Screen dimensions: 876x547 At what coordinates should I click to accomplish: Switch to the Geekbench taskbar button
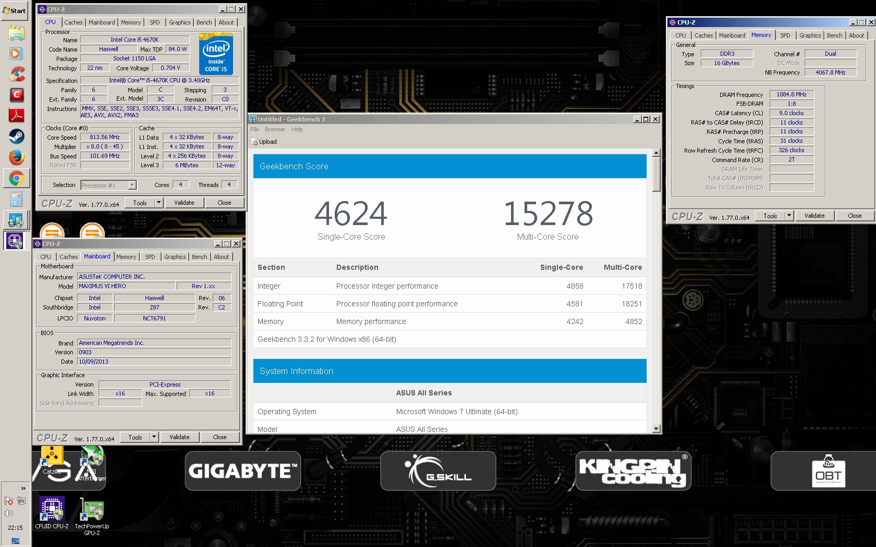tap(16, 220)
